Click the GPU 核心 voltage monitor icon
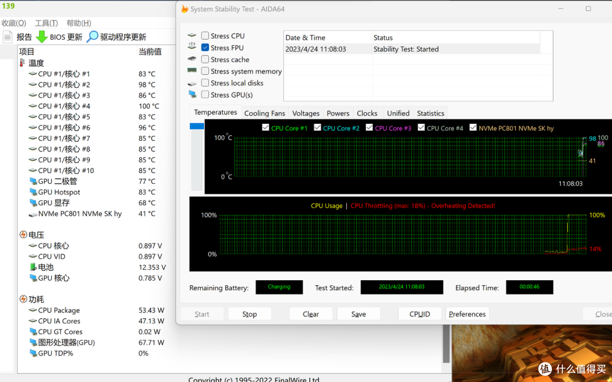 pyautogui.click(x=33, y=278)
